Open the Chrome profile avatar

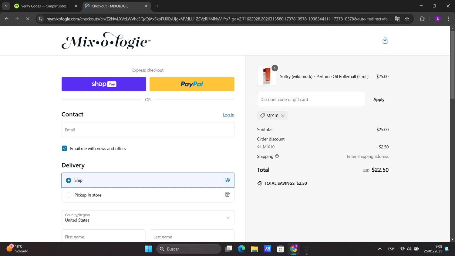438,19
